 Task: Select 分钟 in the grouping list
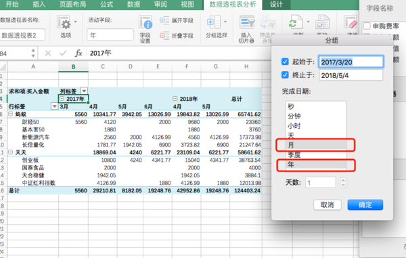pos(316,116)
